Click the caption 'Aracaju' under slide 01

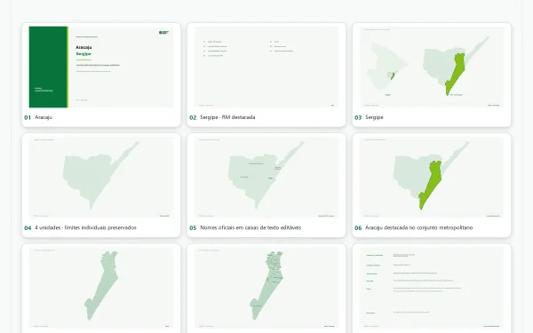click(x=44, y=117)
